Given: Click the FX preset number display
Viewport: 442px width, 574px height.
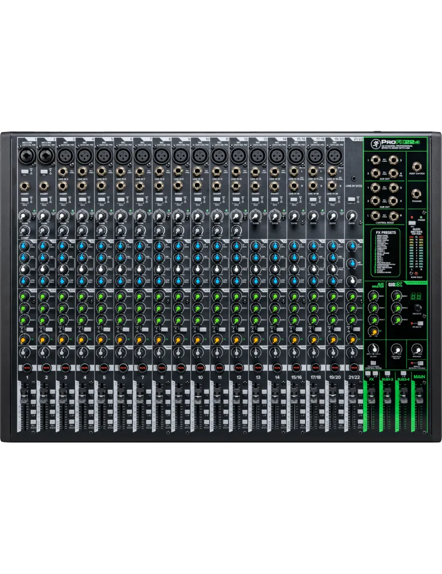Looking at the screenshot, I should [417, 297].
